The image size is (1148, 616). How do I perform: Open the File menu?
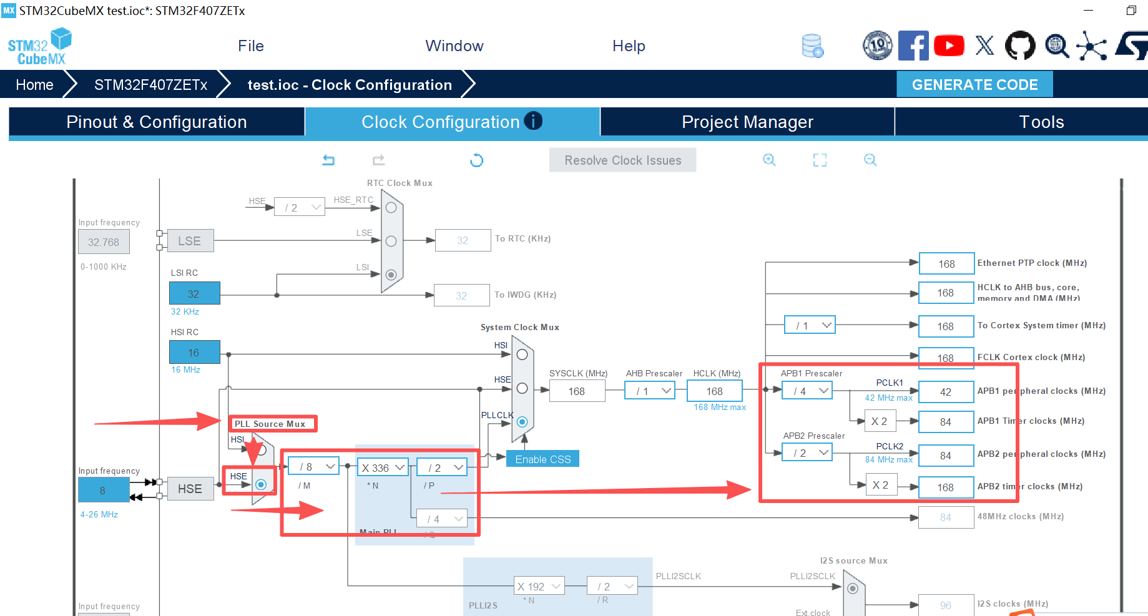[251, 46]
